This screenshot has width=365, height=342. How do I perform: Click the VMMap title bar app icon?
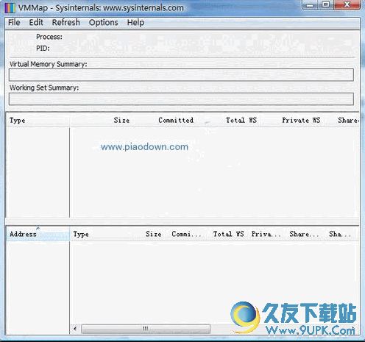pyautogui.click(x=10, y=8)
